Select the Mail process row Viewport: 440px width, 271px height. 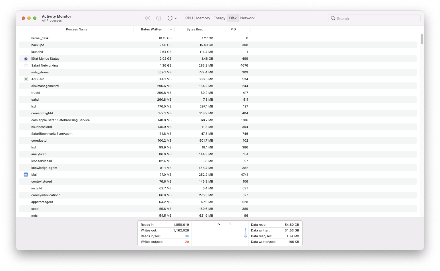(218, 175)
